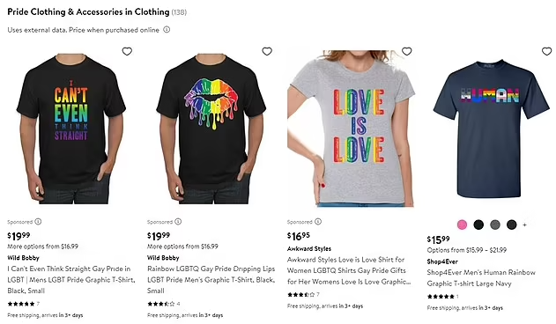Screen dimensions: 556x324
Task: Add Love Is Love shirt to favorites
Action: click(x=407, y=51)
